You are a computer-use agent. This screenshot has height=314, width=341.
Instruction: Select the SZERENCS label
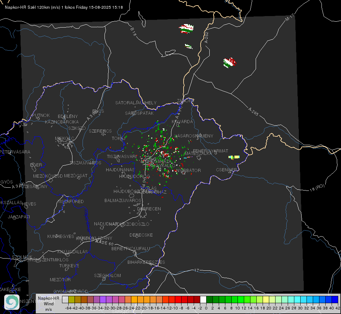(100, 131)
